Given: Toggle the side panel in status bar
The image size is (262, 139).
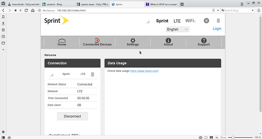Looking at the screenshot, I should coord(3,137).
